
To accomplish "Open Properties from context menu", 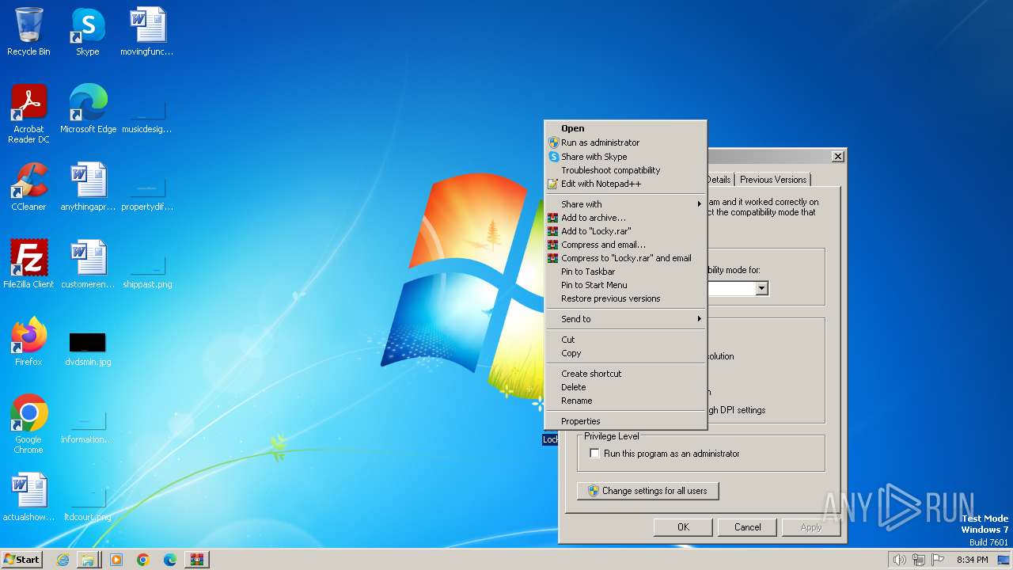I will tap(625, 421).
